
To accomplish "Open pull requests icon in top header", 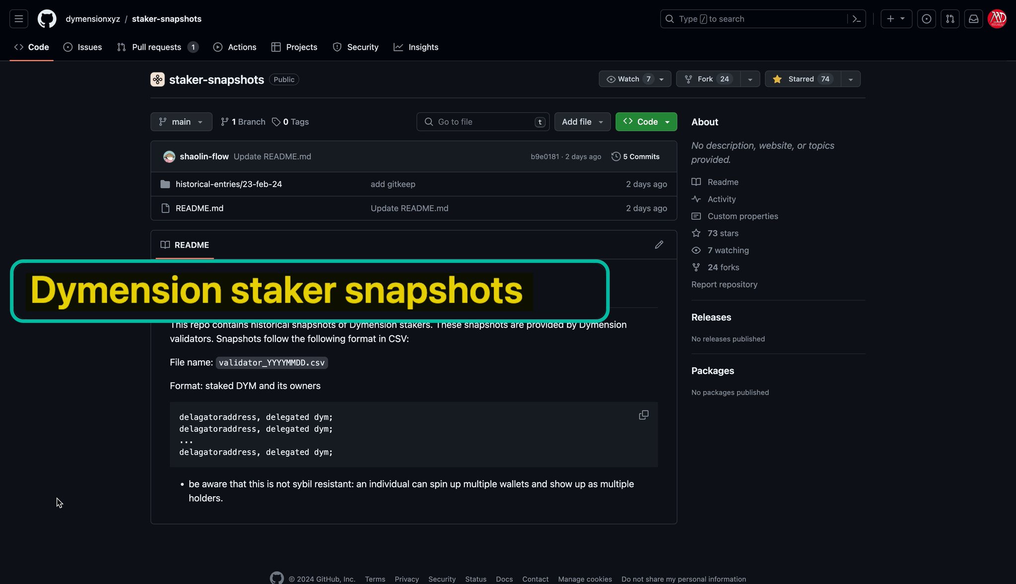I will (950, 19).
